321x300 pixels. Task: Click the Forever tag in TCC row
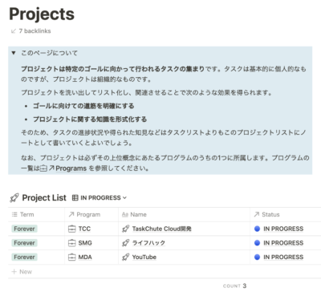click(24, 229)
